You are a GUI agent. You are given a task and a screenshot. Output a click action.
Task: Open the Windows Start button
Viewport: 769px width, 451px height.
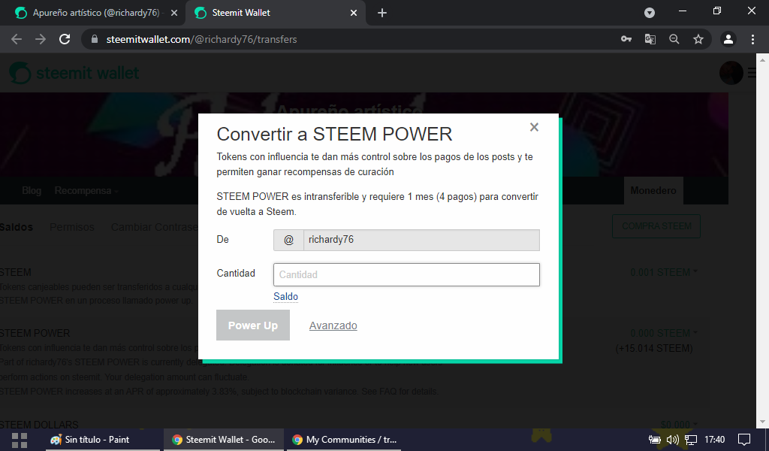point(19,440)
